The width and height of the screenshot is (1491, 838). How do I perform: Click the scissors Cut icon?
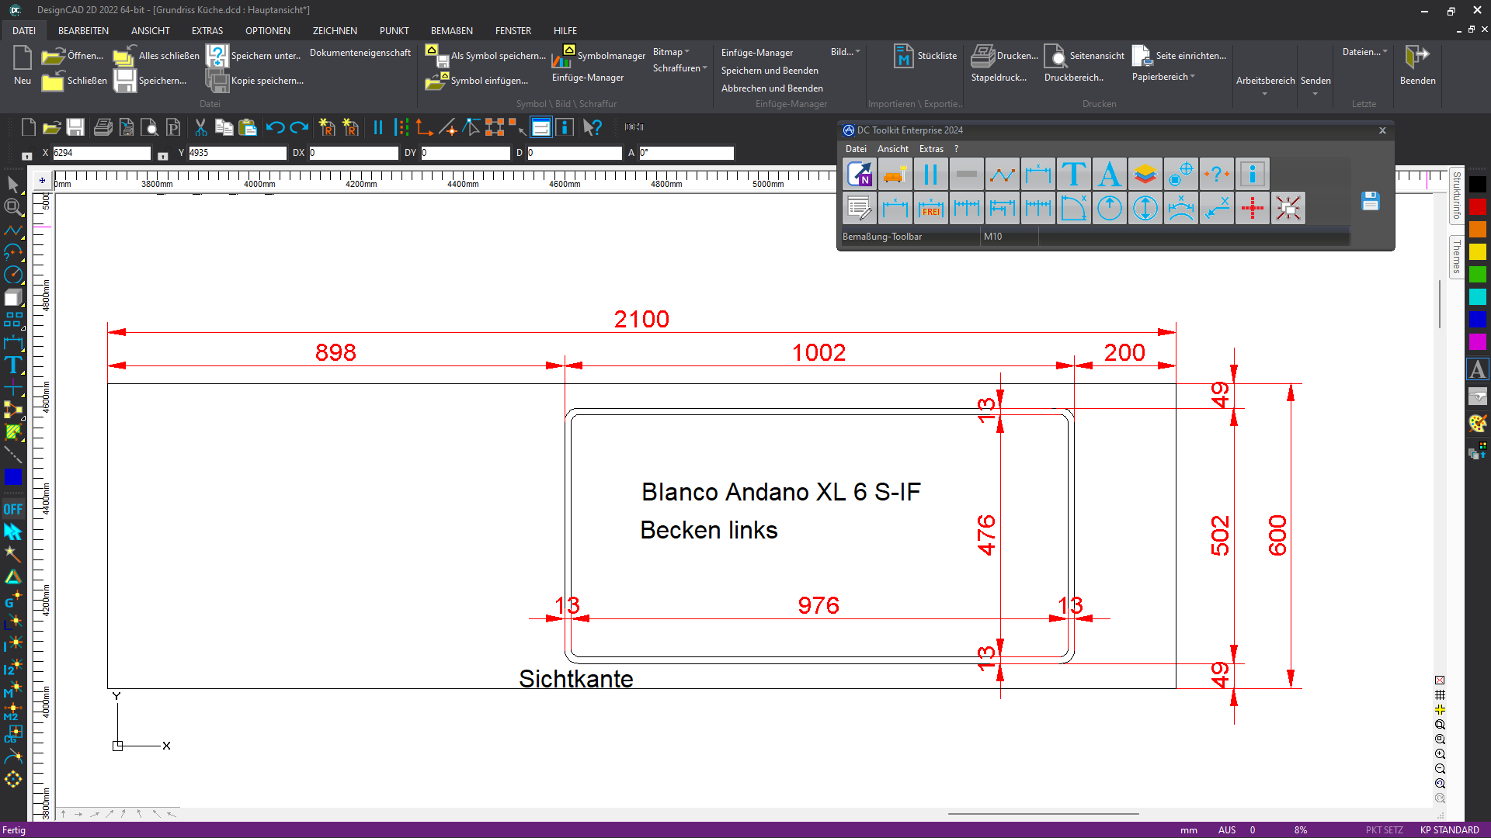click(200, 127)
